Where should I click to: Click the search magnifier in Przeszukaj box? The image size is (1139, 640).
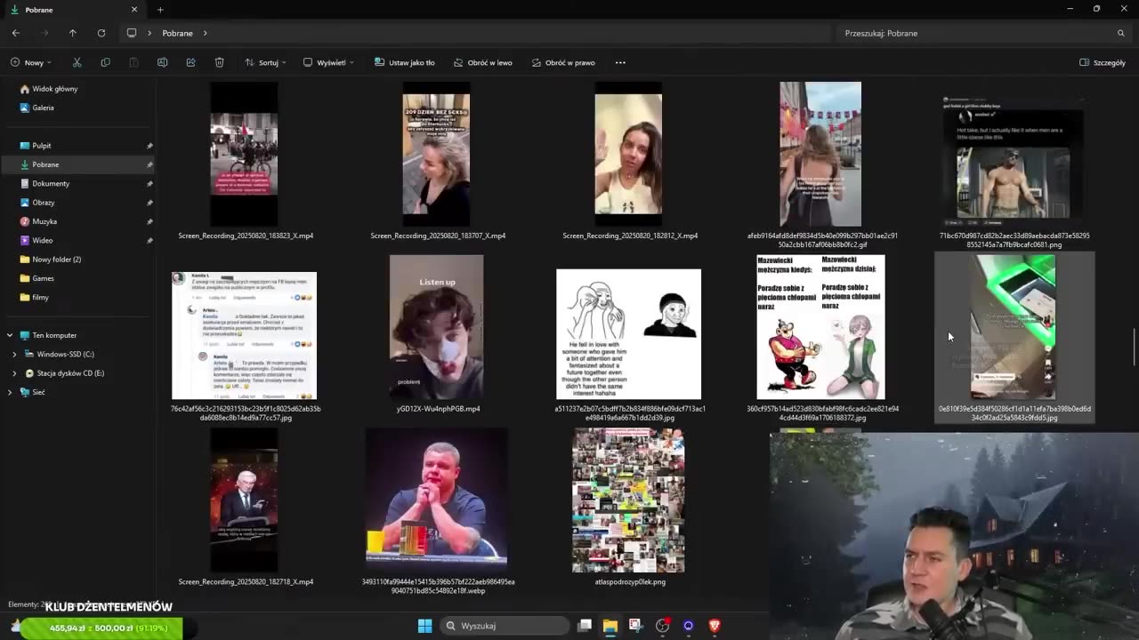tap(1120, 33)
